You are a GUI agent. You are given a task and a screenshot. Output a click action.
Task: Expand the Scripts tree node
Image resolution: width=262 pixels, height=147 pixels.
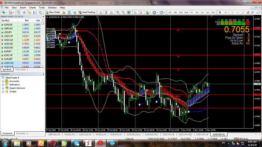pyautogui.click(x=3, y=91)
